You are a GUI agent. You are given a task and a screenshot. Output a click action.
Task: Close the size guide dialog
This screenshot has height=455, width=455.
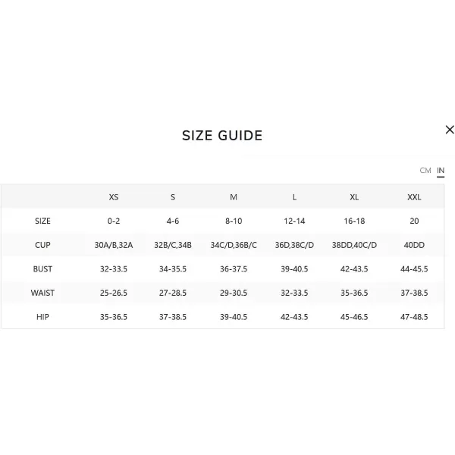coord(450,130)
